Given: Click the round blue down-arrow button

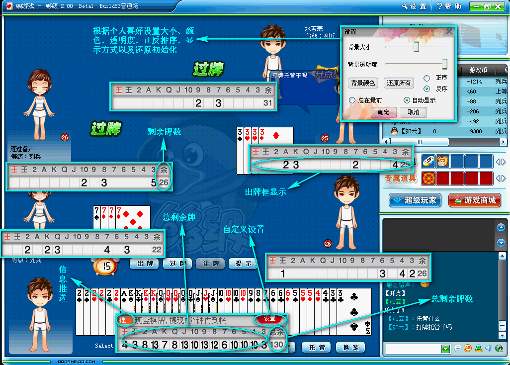Looking at the screenshot, I should pyautogui.click(x=501, y=242).
